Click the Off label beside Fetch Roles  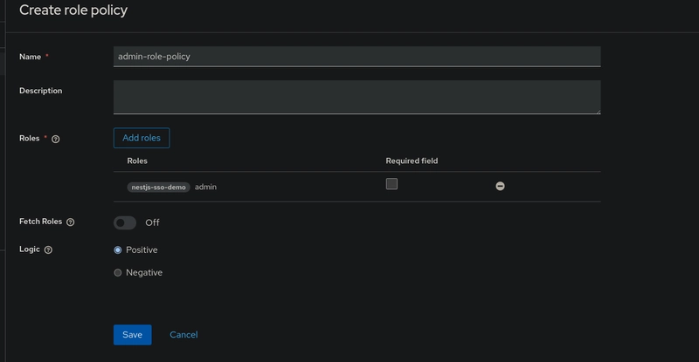pyautogui.click(x=152, y=222)
